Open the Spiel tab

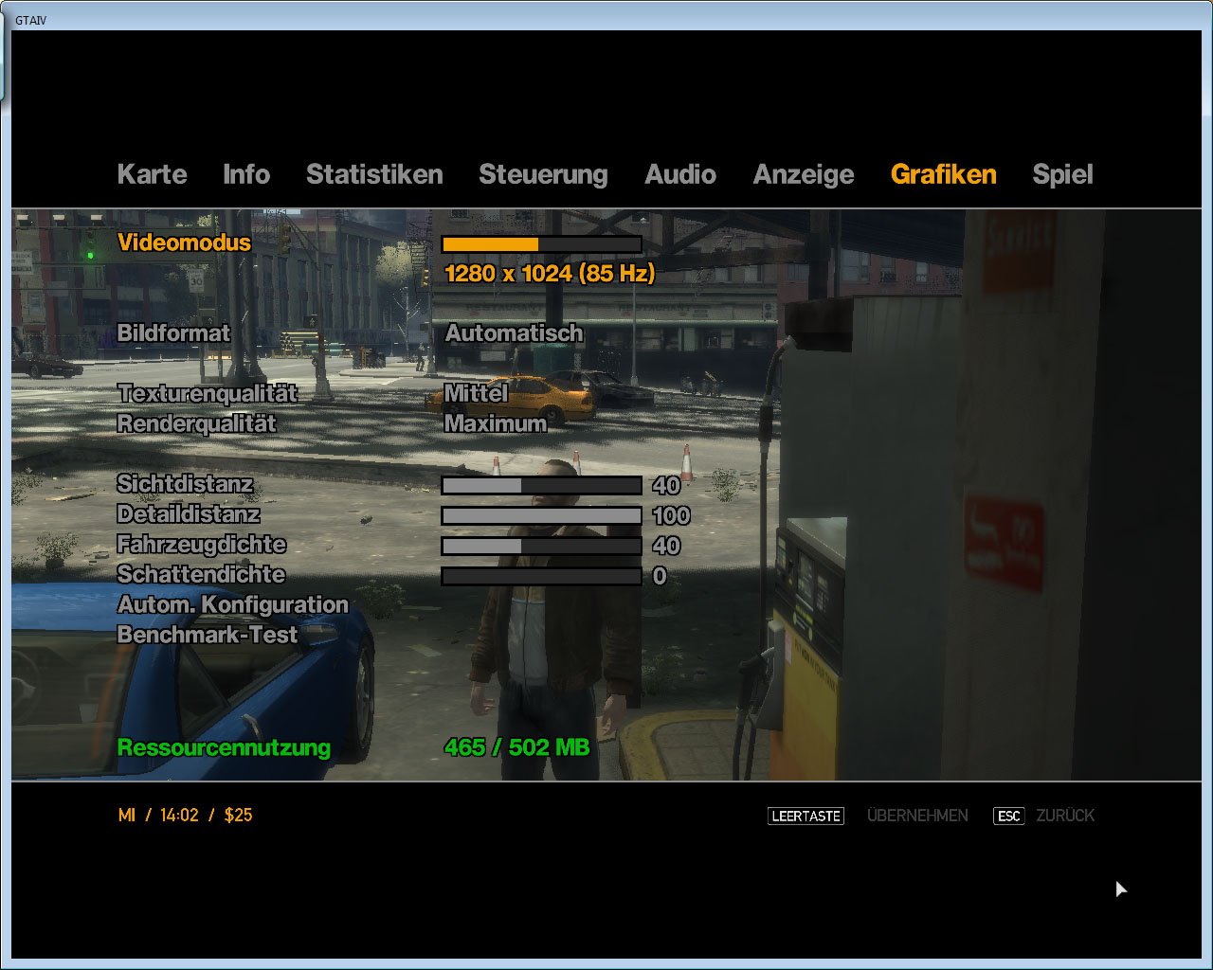(x=1062, y=175)
